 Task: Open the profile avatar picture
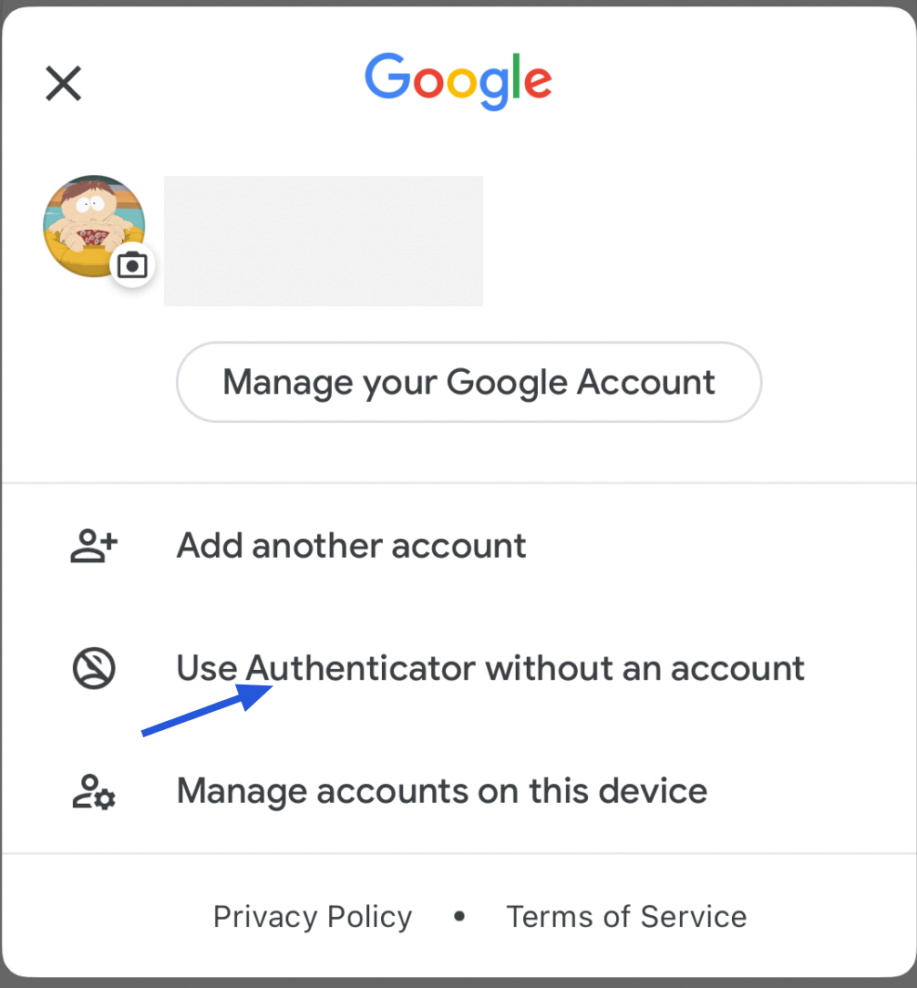click(x=94, y=226)
